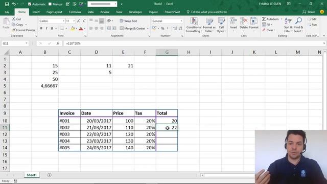
Task: Open Conditional Formatting menu
Action: coord(194,25)
